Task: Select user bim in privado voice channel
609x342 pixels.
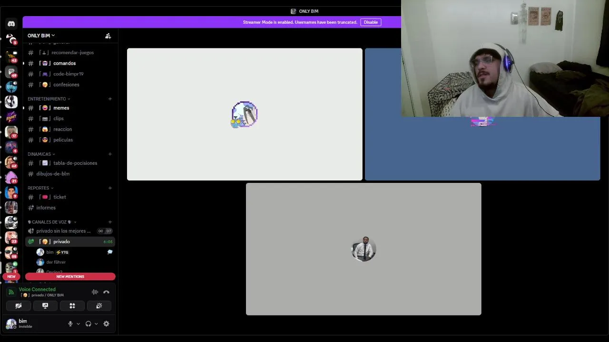Action: pyautogui.click(x=75, y=252)
